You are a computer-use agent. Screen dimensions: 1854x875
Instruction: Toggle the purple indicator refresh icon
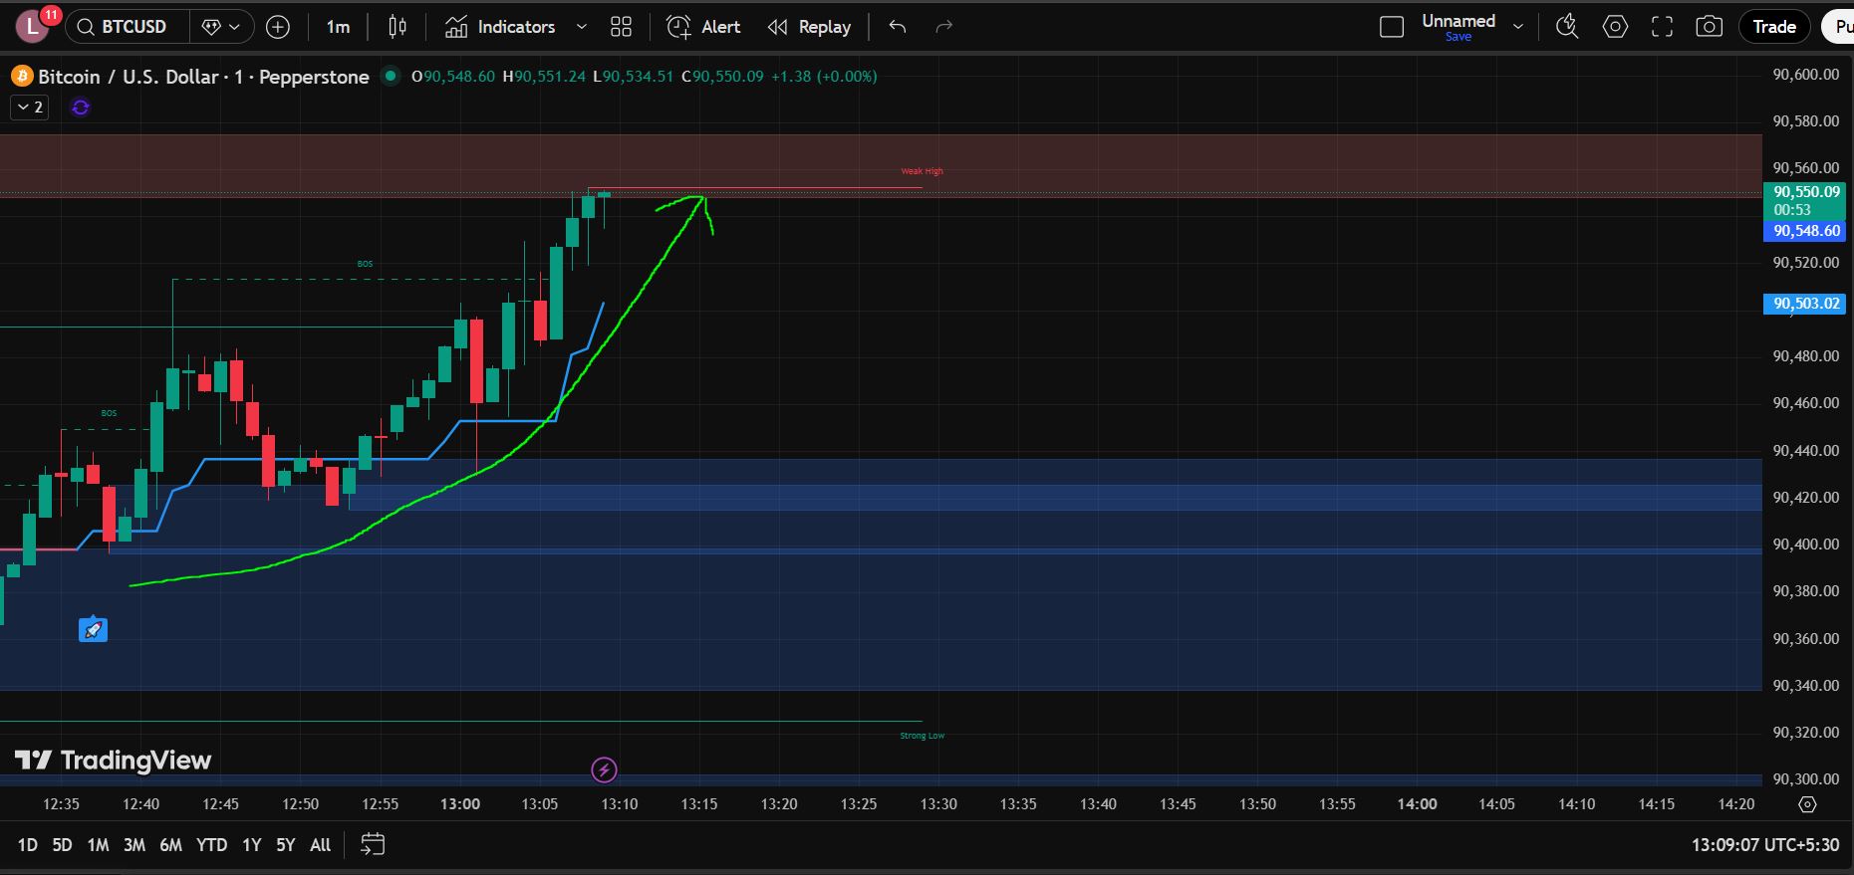(81, 108)
